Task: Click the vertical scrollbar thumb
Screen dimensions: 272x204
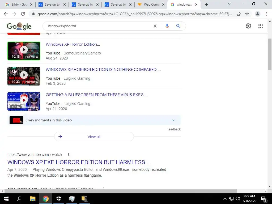Action: pos(269,54)
